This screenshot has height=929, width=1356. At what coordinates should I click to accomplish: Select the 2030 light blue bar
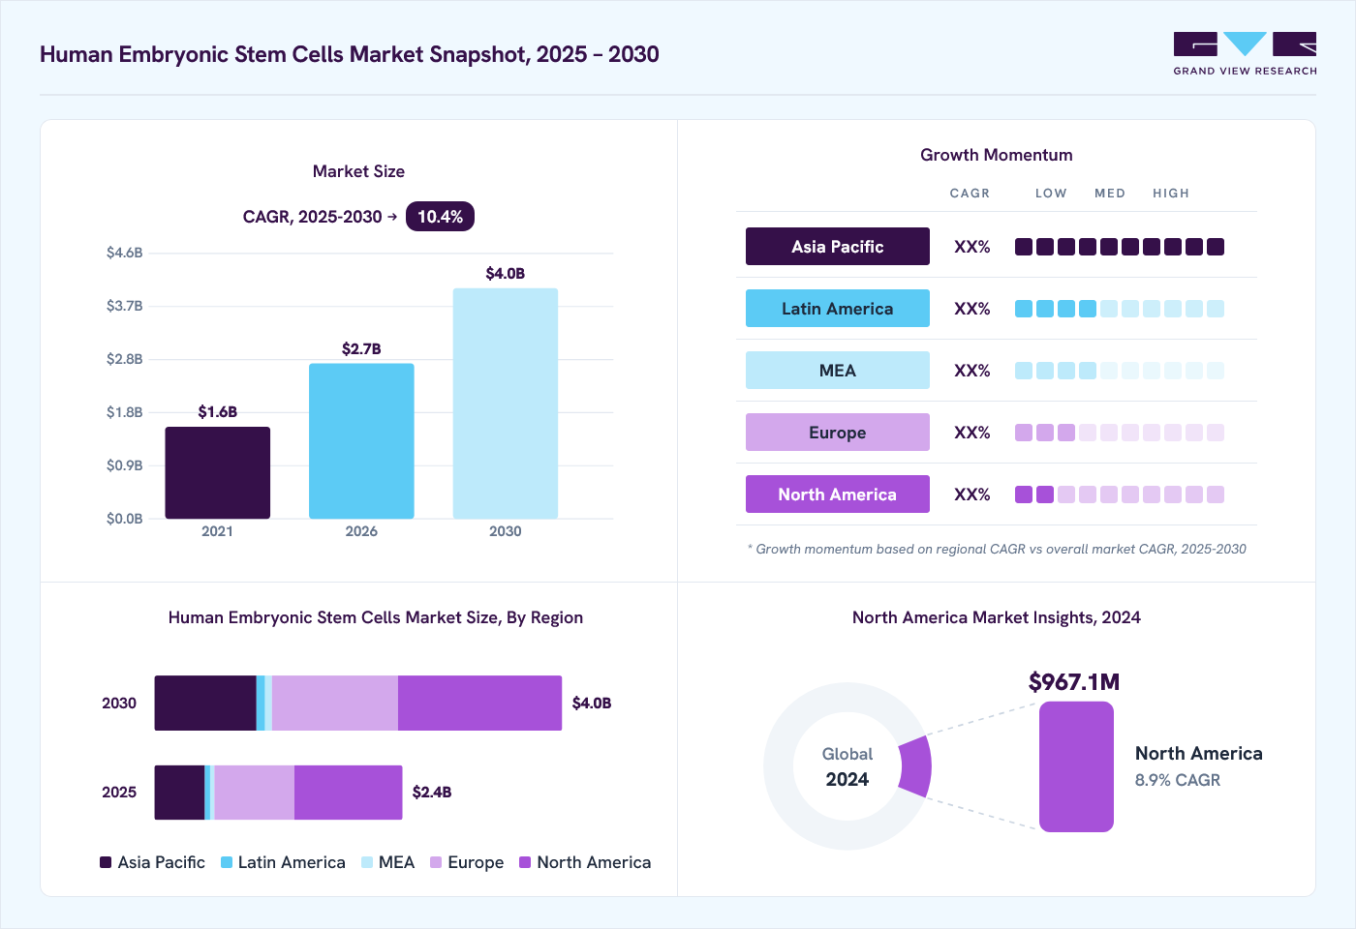(x=506, y=404)
